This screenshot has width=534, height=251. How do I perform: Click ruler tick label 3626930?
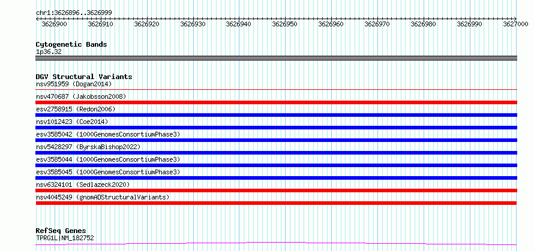click(x=193, y=24)
